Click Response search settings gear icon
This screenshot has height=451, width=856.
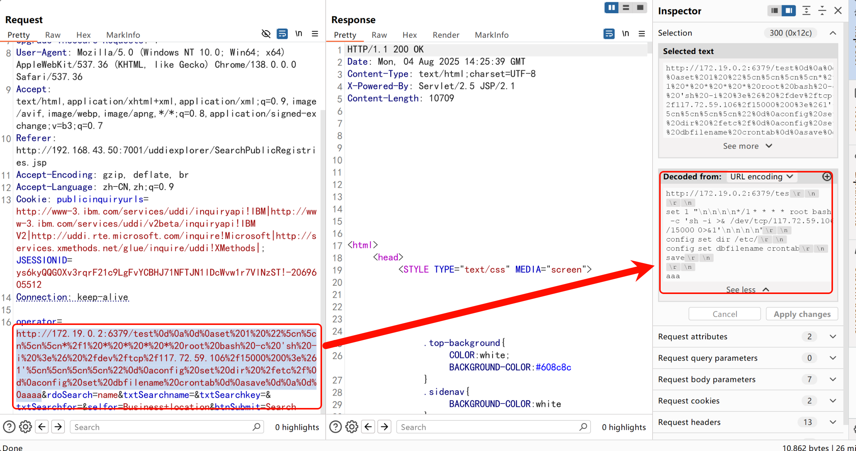(x=351, y=427)
